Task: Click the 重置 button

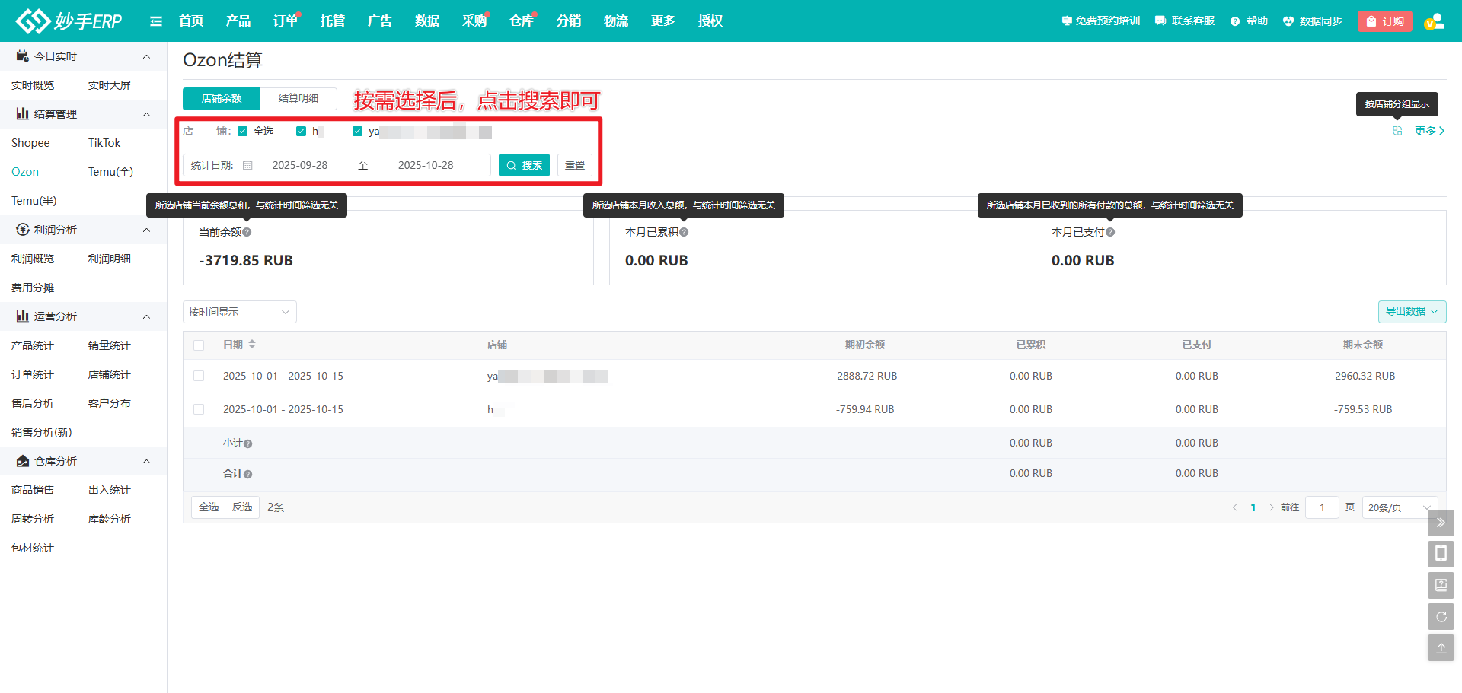Action: tap(575, 165)
